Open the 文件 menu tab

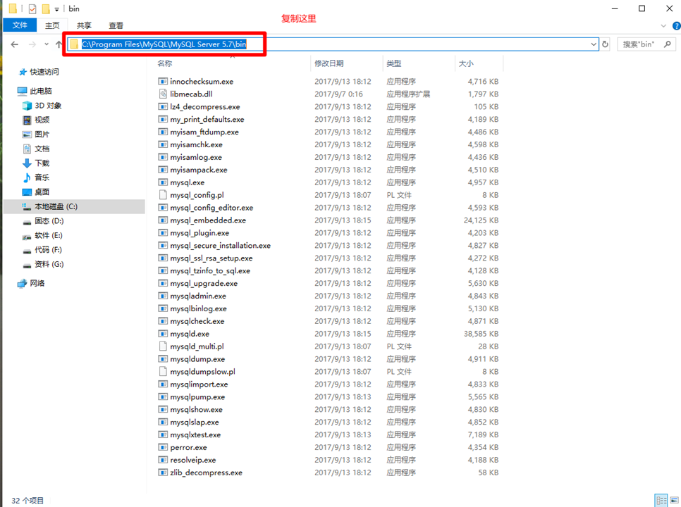20,25
